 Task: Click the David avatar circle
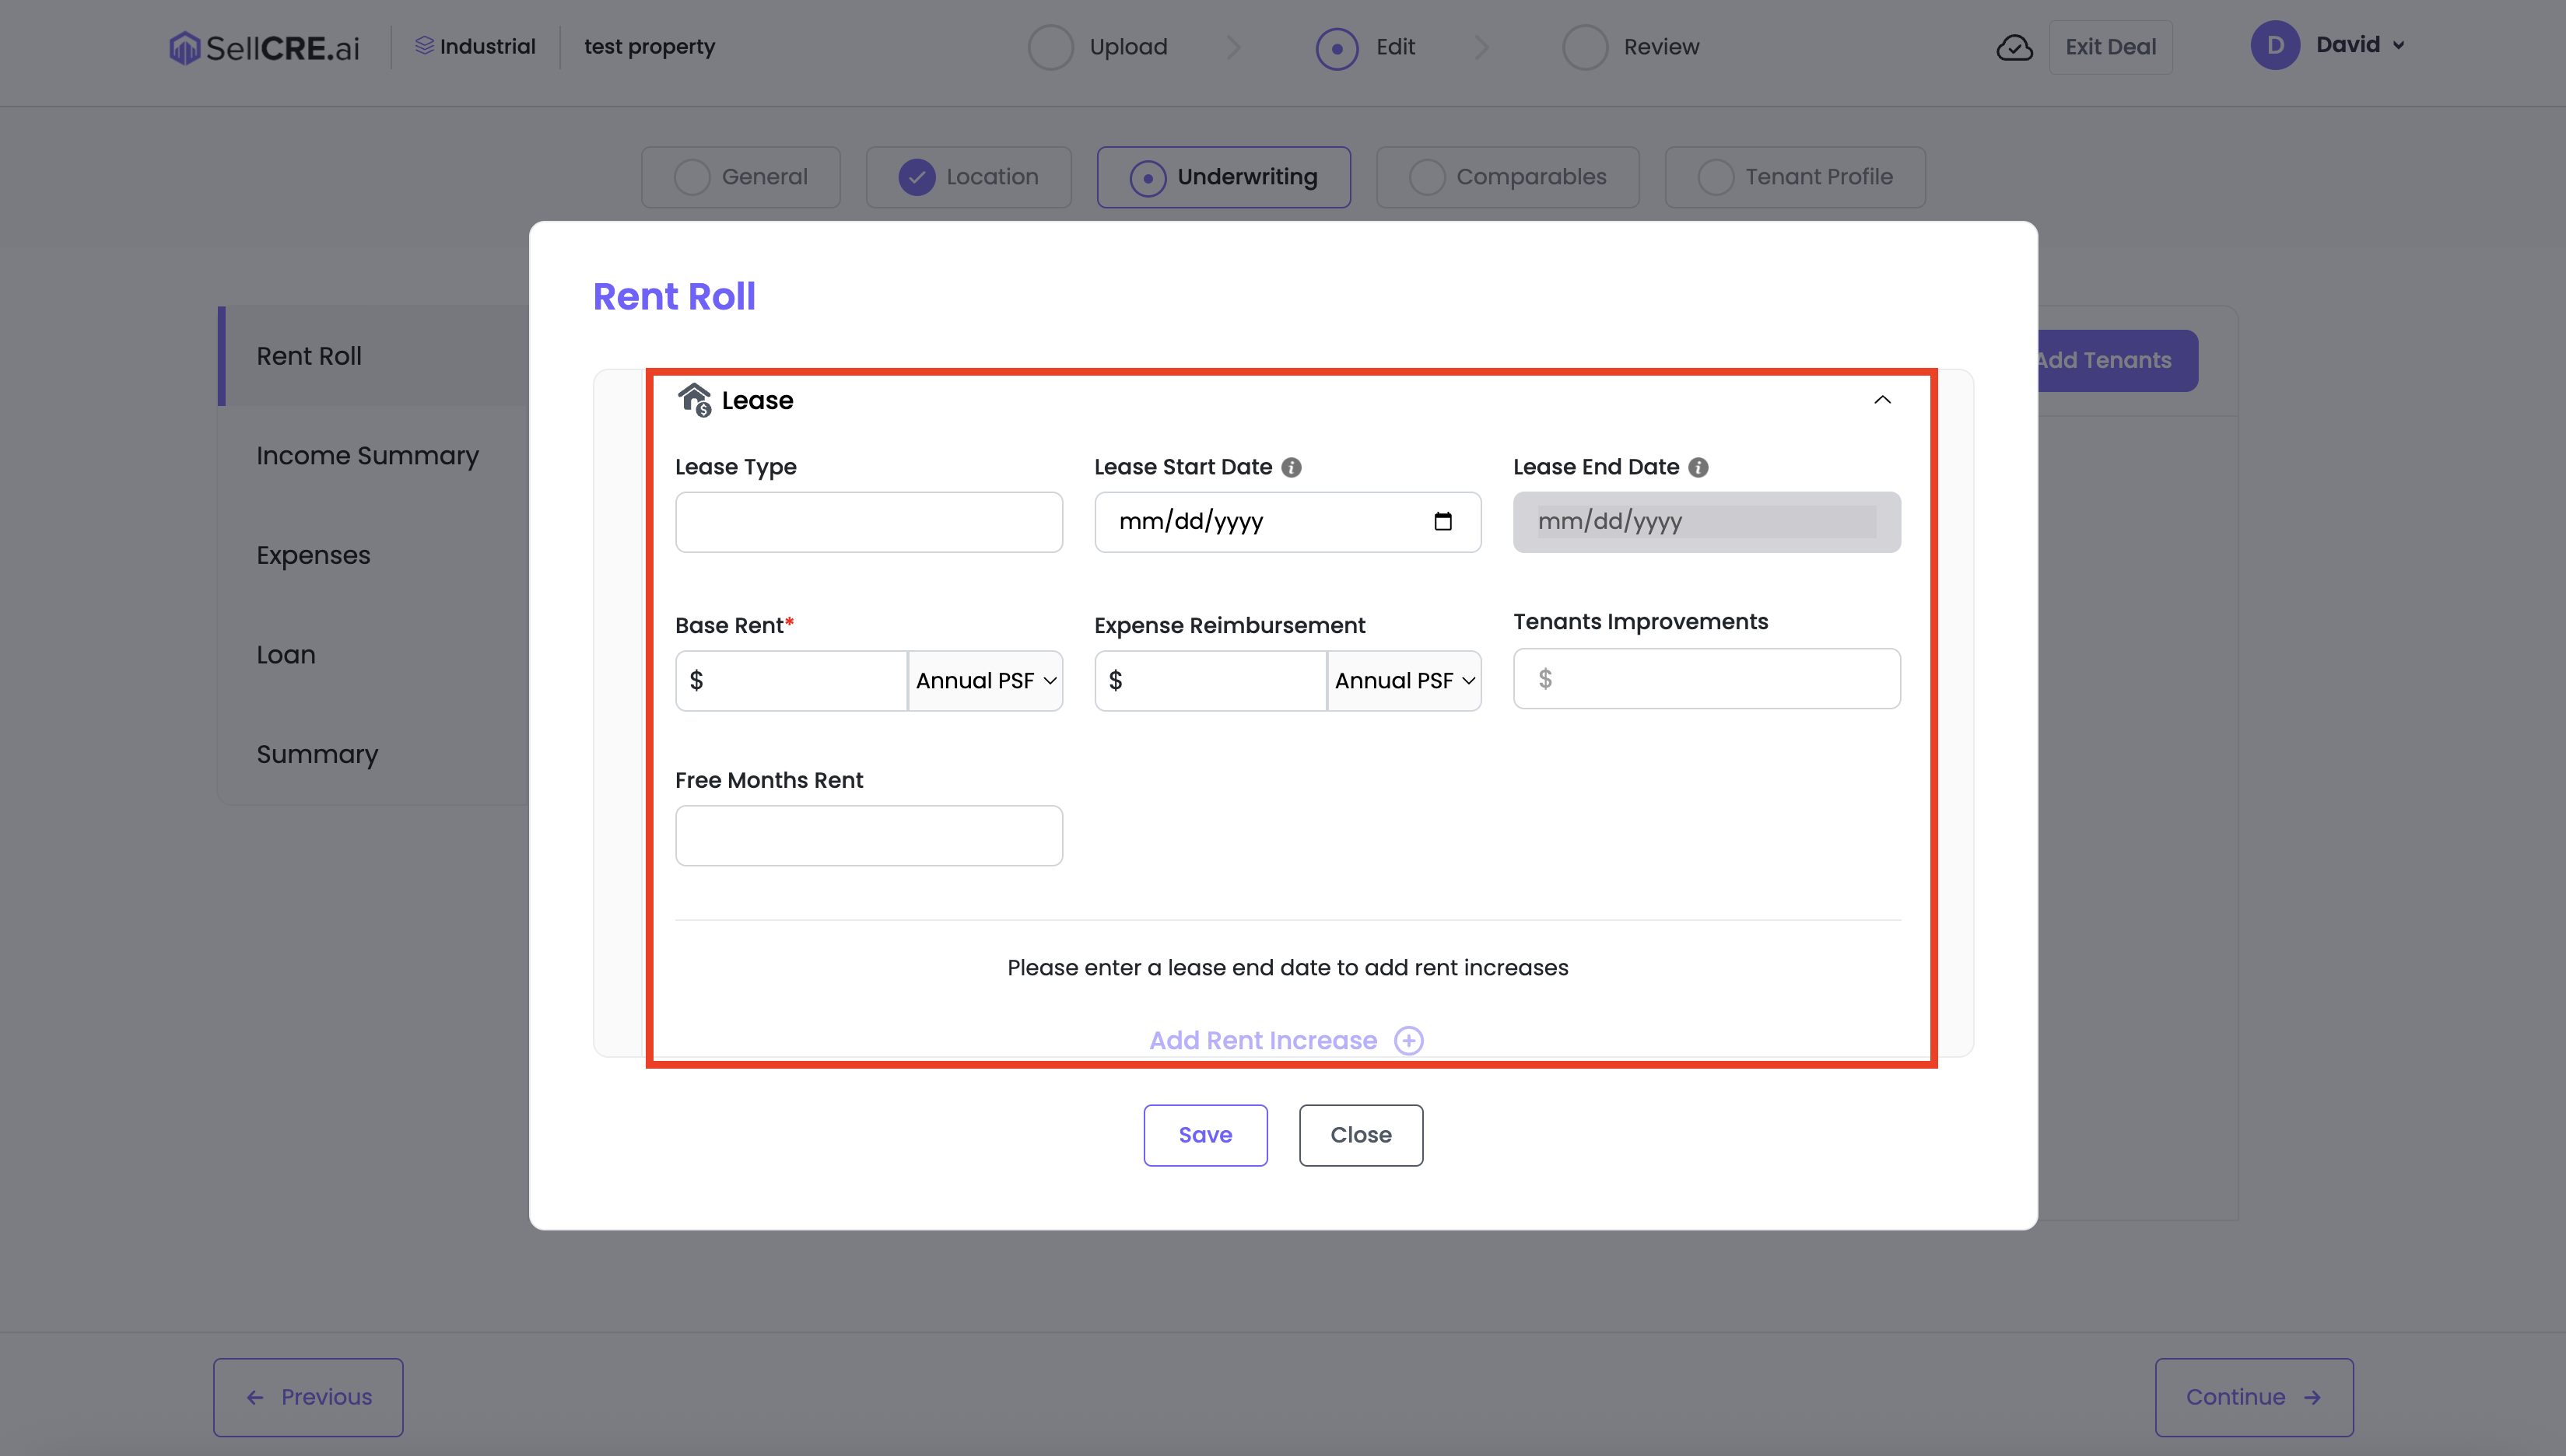2275,45
